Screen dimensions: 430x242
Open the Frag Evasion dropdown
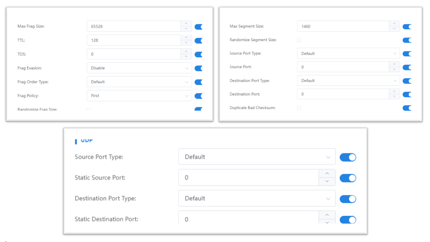139,68
